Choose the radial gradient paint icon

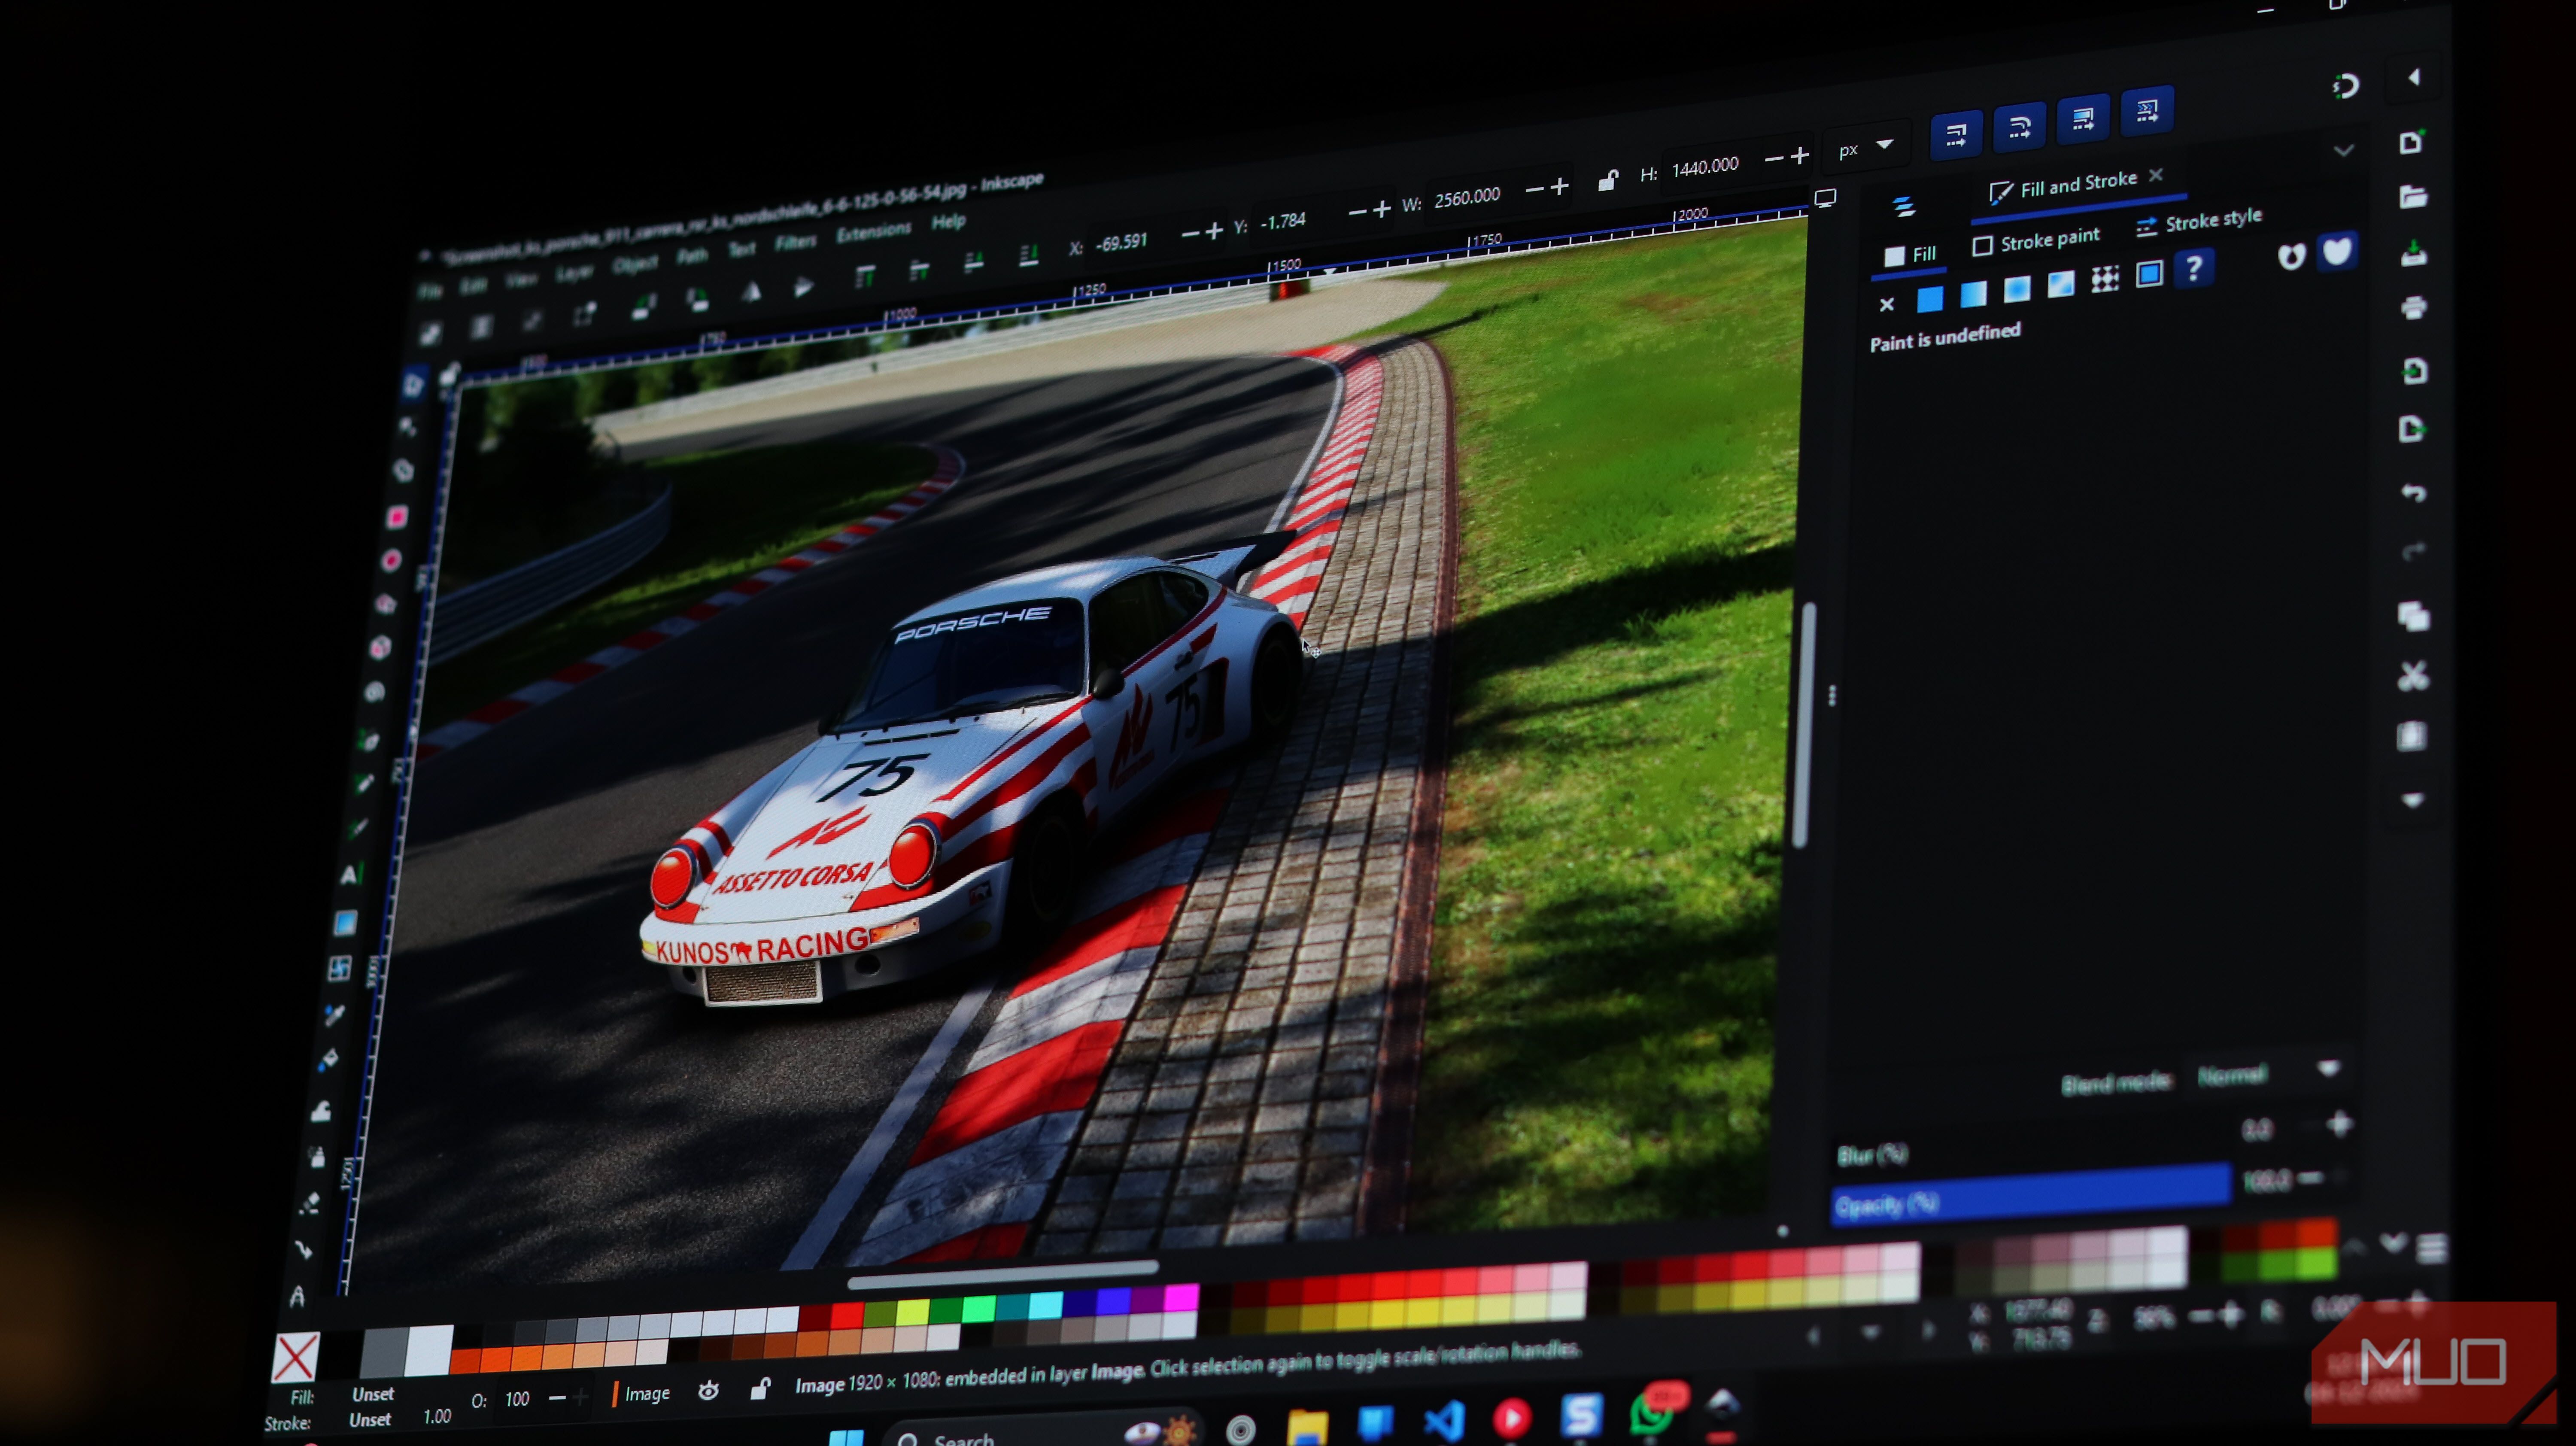click(2017, 289)
